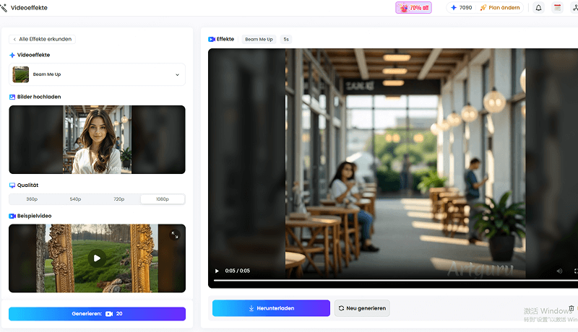The image size is (578, 332).
Task: Select 540p quality option
Action: pyautogui.click(x=75, y=199)
